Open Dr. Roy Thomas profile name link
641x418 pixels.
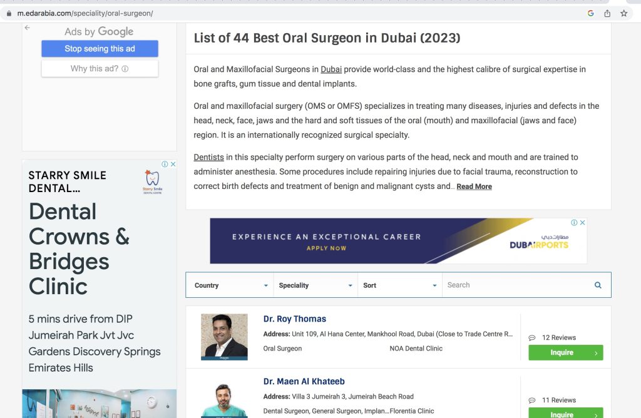(295, 319)
